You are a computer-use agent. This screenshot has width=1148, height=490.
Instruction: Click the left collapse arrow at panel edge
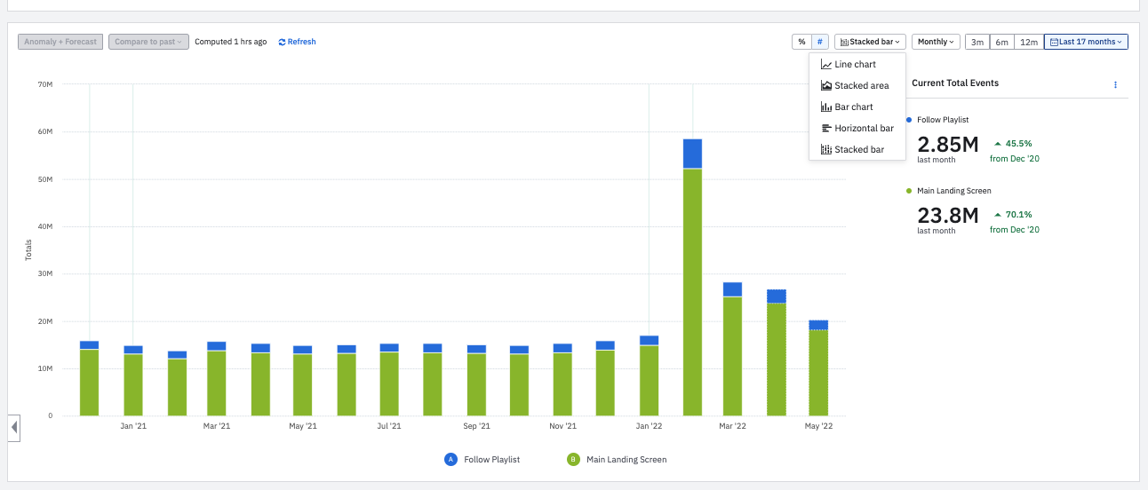13,428
